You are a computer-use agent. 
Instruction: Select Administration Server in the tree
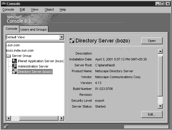(x=33, y=66)
